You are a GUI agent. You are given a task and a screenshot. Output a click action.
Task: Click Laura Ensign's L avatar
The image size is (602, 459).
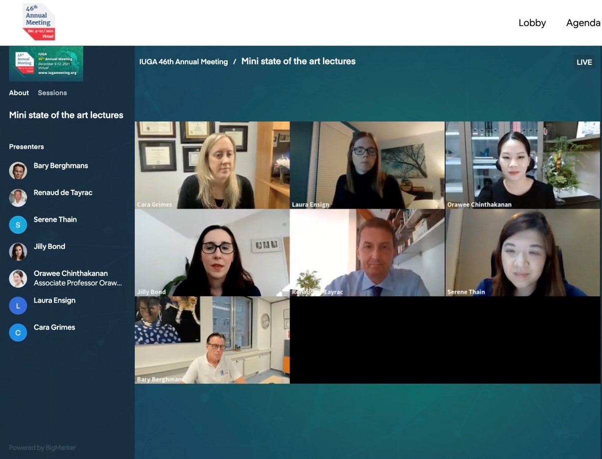click(18, 306)
